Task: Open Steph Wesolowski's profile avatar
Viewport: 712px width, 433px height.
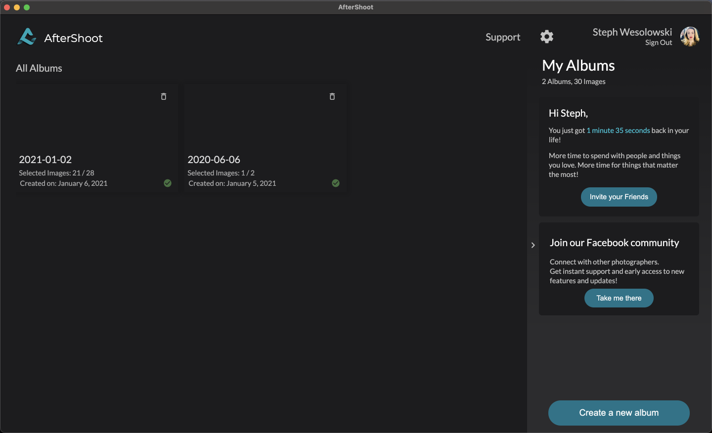Action: point(690,37)
